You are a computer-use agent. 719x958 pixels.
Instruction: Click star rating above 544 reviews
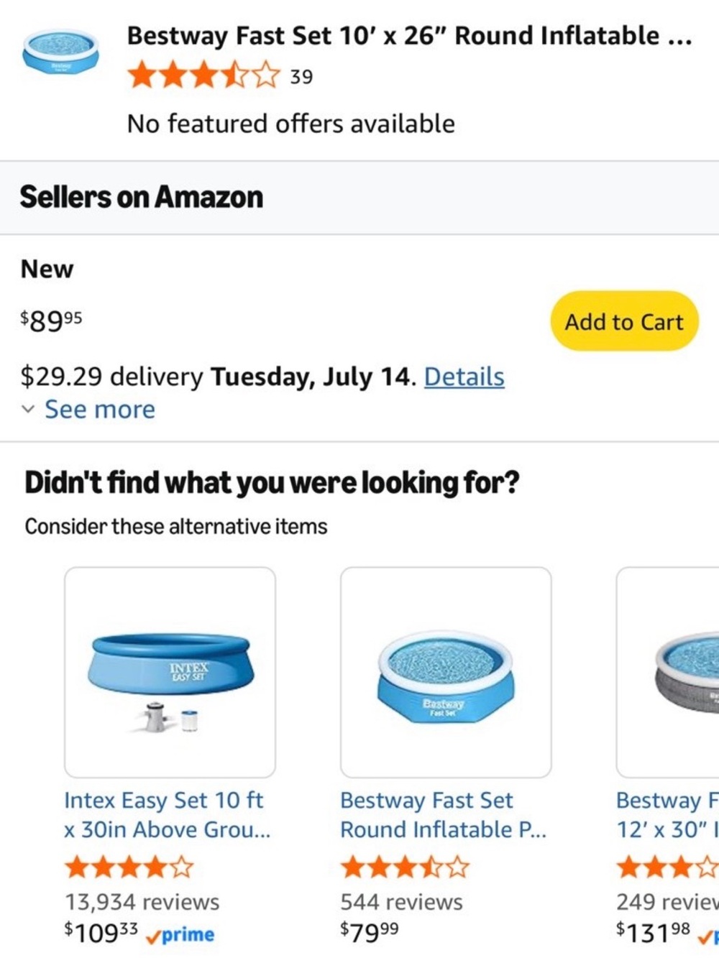point(405,867)
